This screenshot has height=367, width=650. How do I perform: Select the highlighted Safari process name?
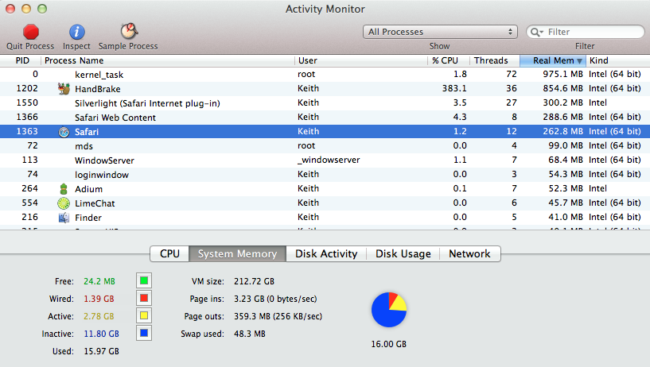tap(87, 132)
